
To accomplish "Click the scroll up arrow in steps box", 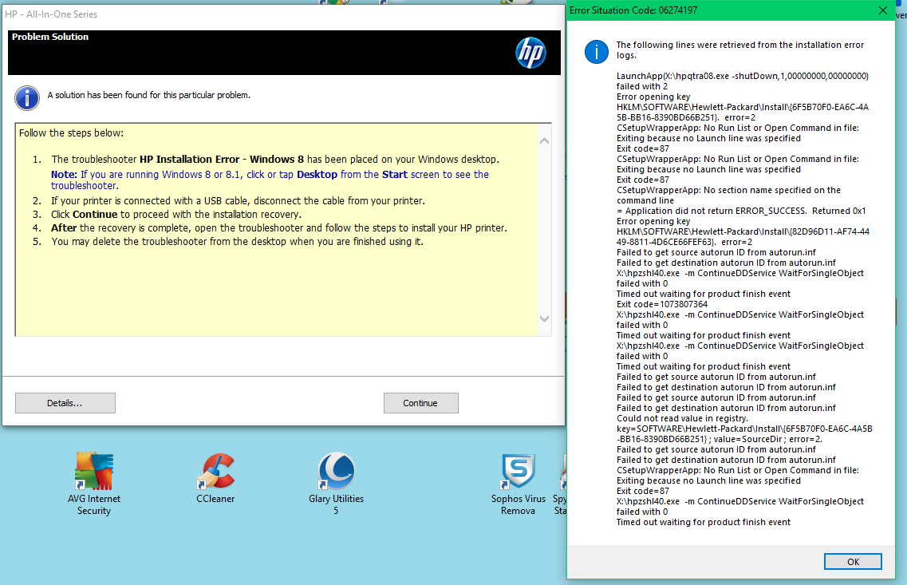I will pyautogui.click(x=544, y=140).
